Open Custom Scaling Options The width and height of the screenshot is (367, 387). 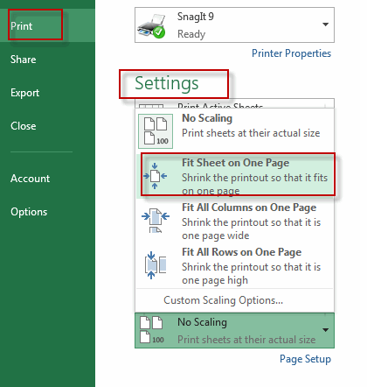(223, 300)
